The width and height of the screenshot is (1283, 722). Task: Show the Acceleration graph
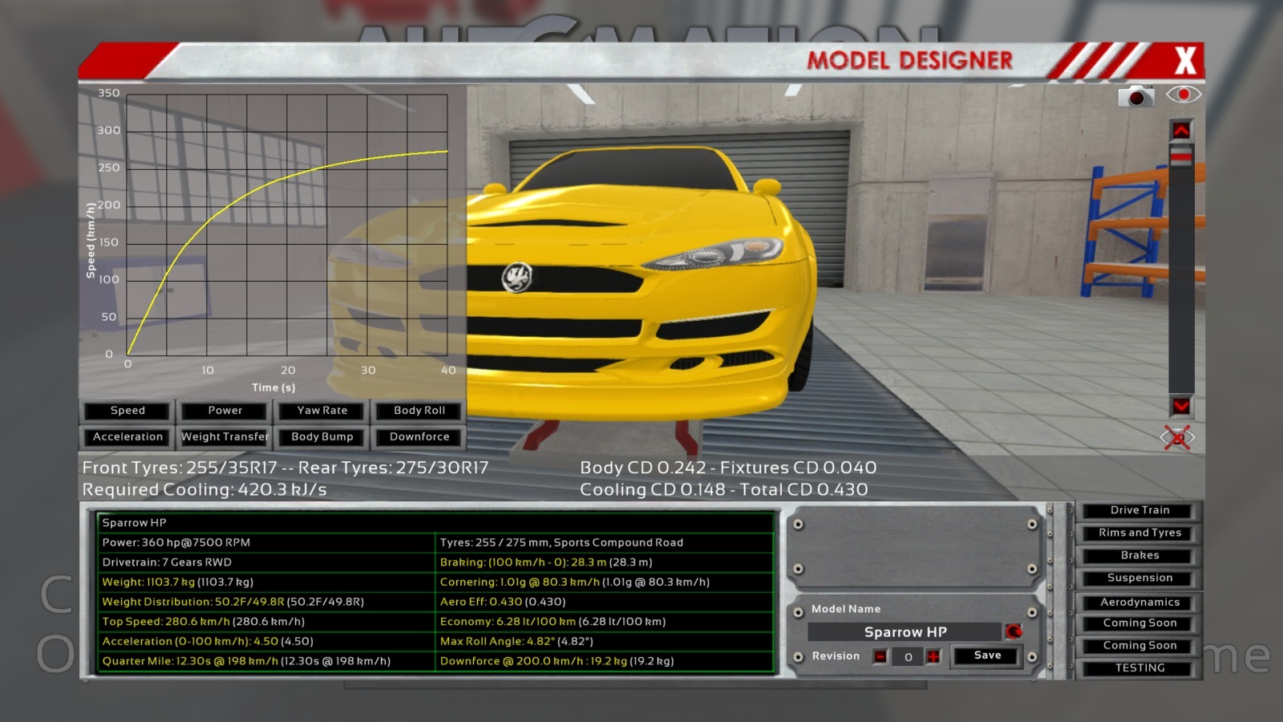(x=127, y=437)
